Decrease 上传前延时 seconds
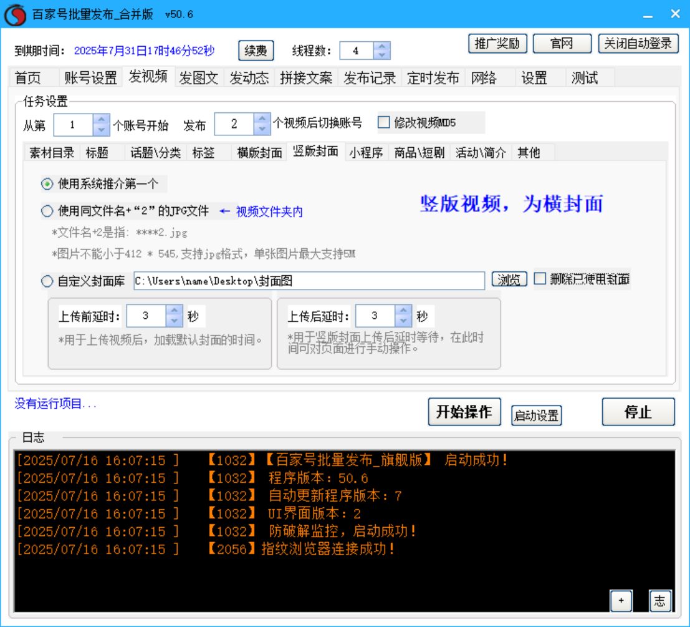Screen dimensions: 690x627 (x=175, y=321)
